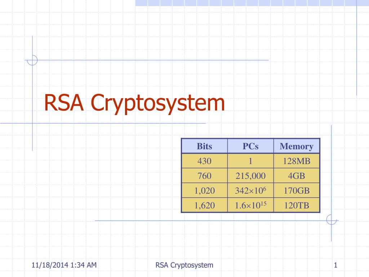
Task: Click the 342×10⁶ PCs cell
Action: (250, 190)
